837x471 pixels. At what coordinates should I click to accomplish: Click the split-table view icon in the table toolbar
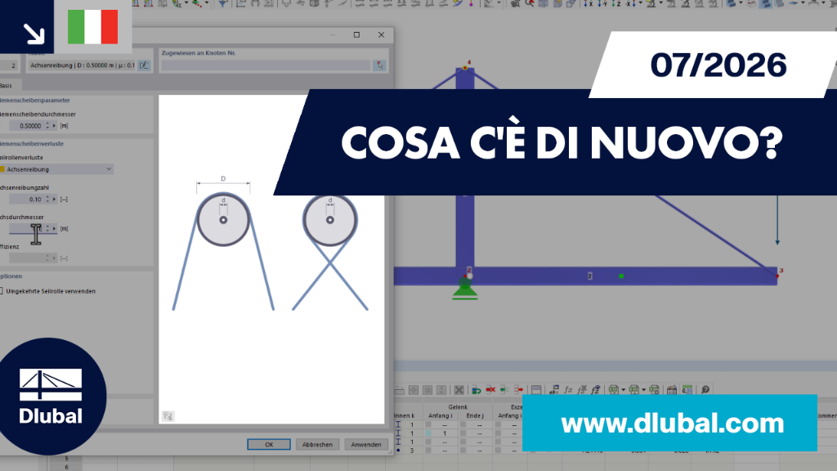pyautogui.click(x=536, y=390)
